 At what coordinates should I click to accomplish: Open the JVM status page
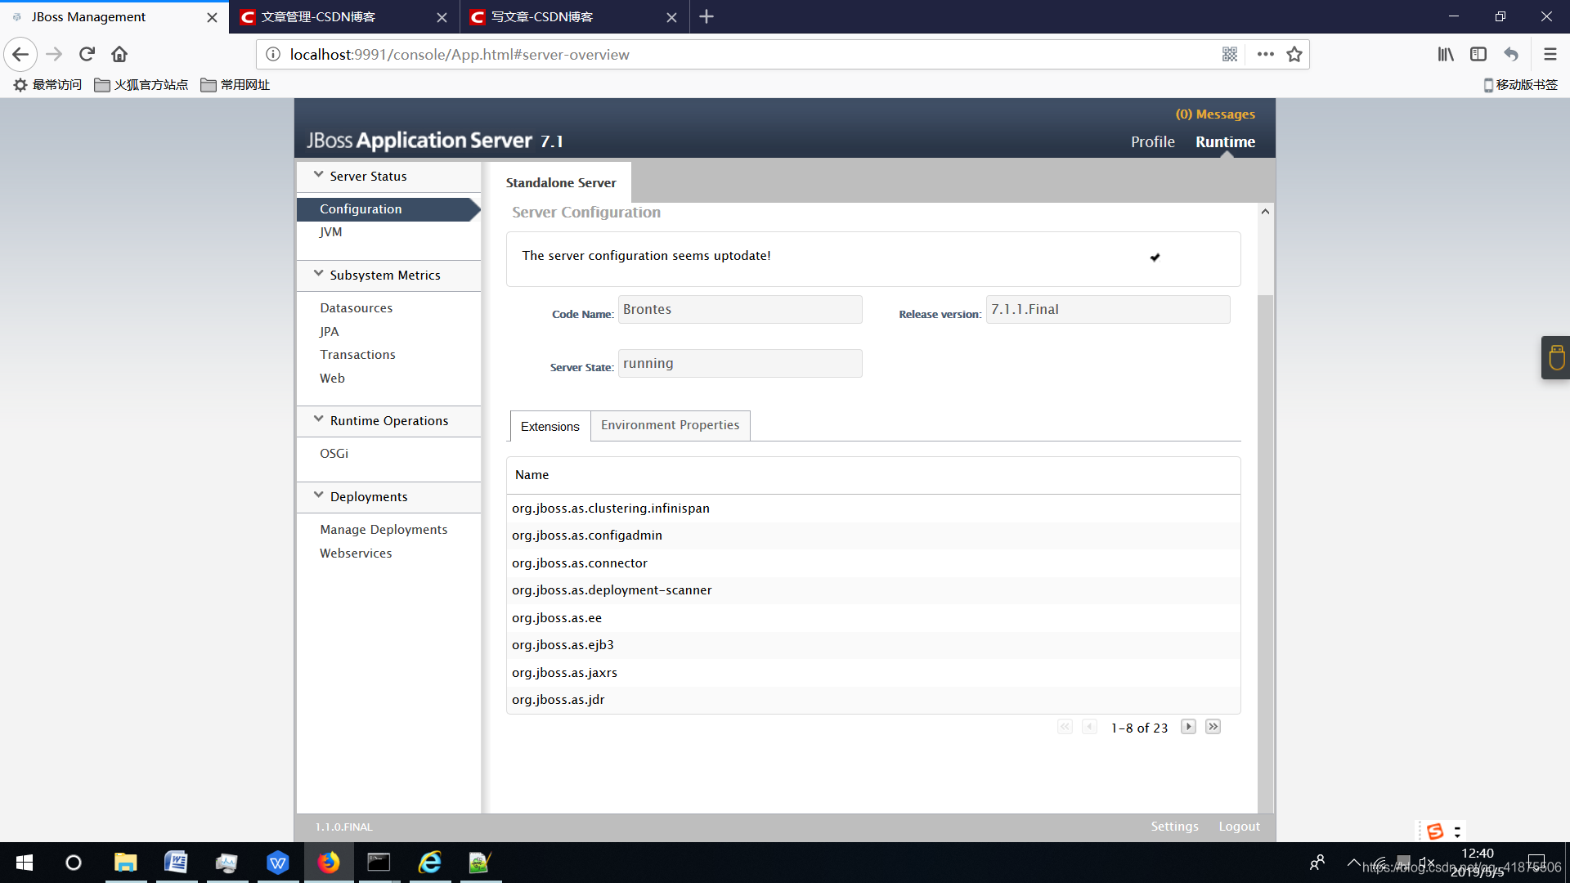point(330,232)
